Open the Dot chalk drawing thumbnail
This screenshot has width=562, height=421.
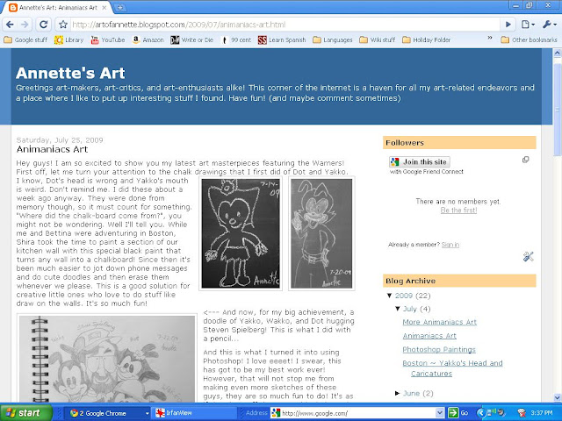241,233
